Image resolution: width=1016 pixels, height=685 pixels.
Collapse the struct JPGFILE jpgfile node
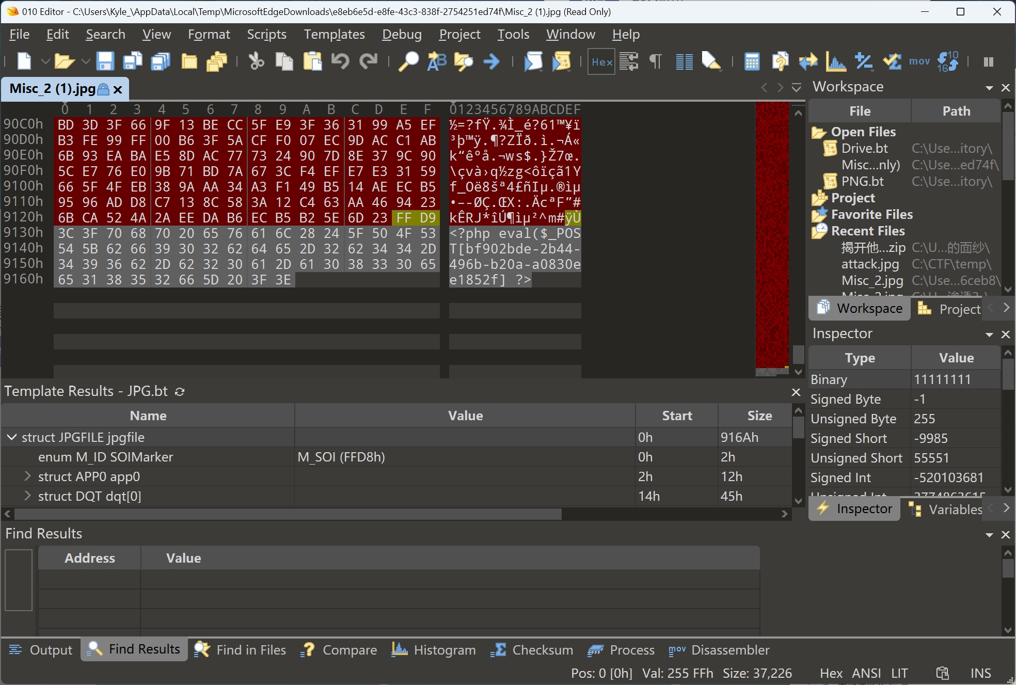(x=11, y=437)
